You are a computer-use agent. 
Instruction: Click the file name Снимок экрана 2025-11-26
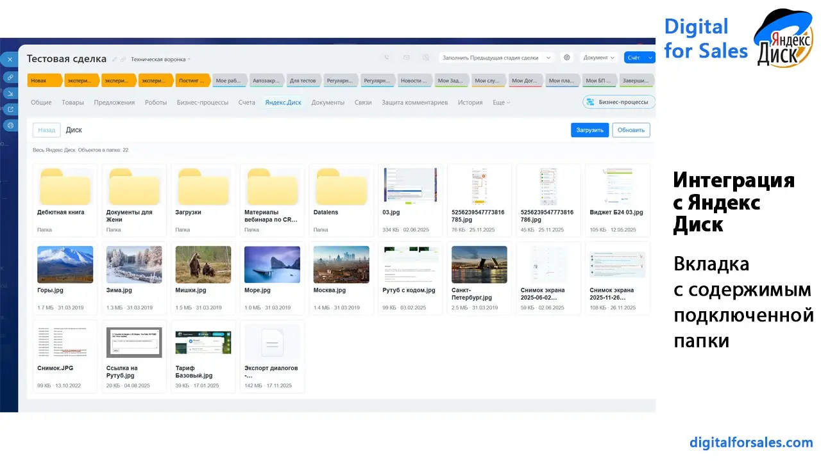click(612, 294)
